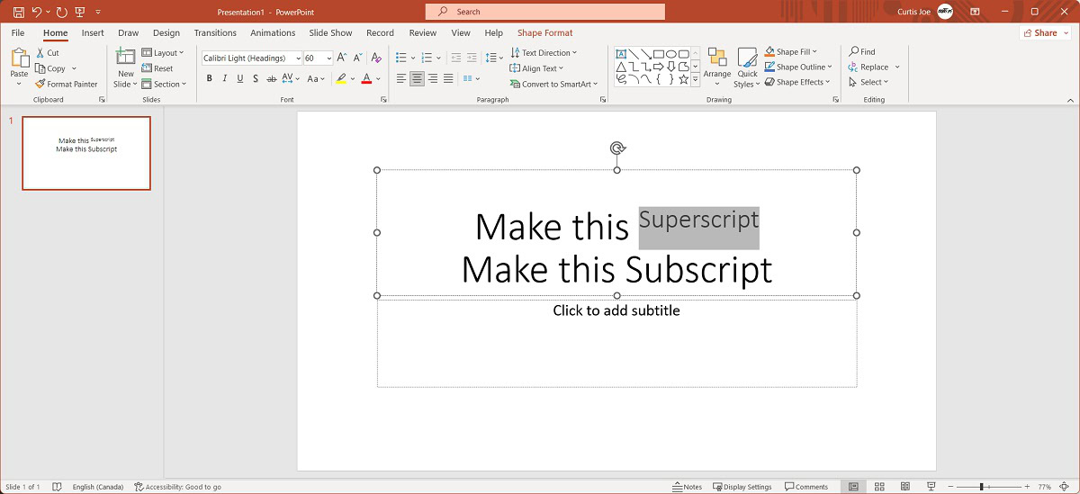
Task: Switch to Slide Sorter view in the status bar
Action: click(x=879, y=487)
